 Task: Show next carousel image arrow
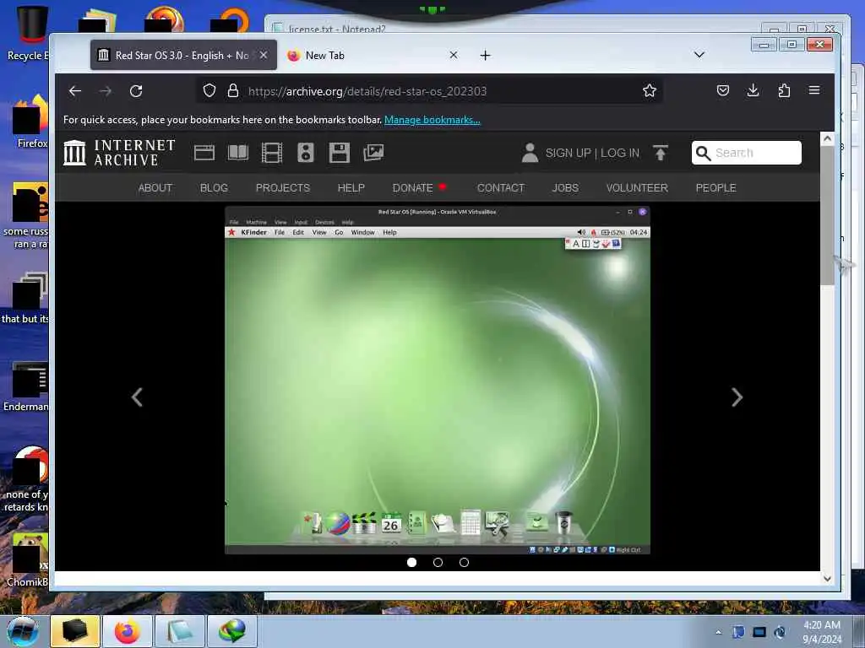point(737,397)
